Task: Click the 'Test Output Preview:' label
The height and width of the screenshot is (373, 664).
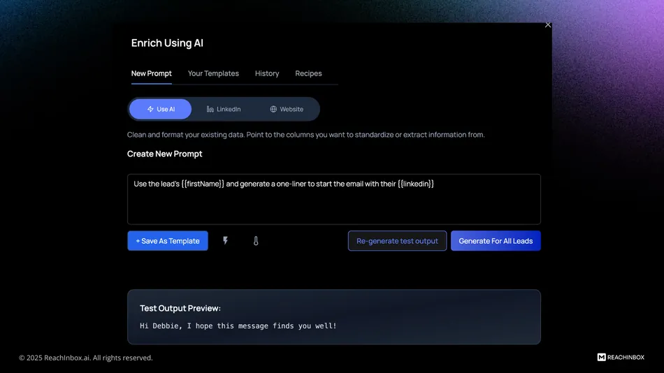Action: [x=180, y=308]
